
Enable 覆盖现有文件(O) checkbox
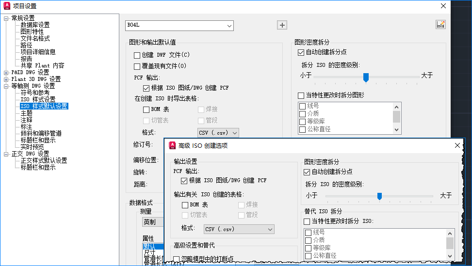click(x=137, y=66)
